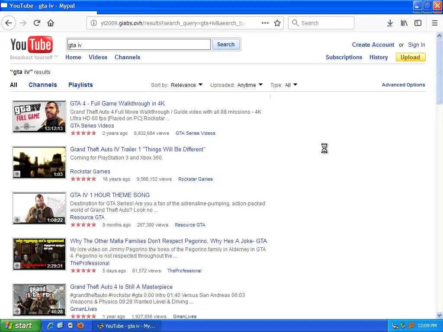
Task: Bookmark this page with the star icon
Action: click(x=277, y=23)
